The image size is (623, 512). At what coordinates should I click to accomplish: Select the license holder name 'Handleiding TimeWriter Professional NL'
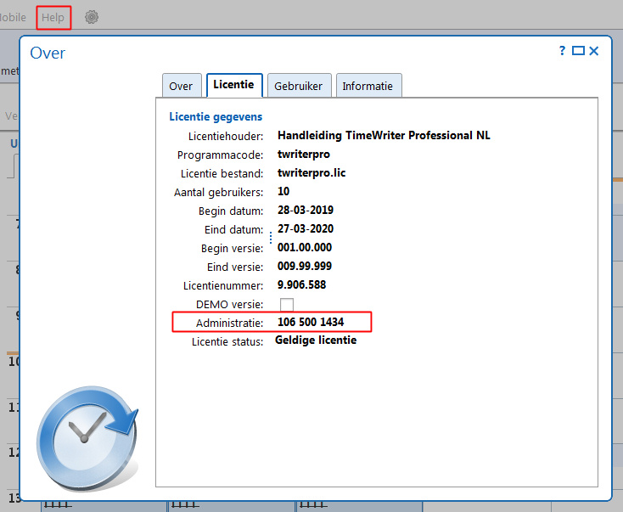point(384,136)
